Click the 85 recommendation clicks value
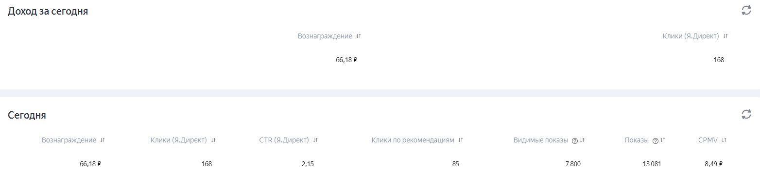 coord(455,164)
